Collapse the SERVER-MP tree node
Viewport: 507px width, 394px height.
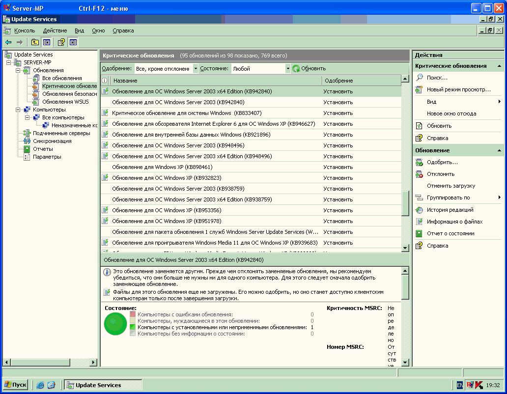(x=8, y=62)
